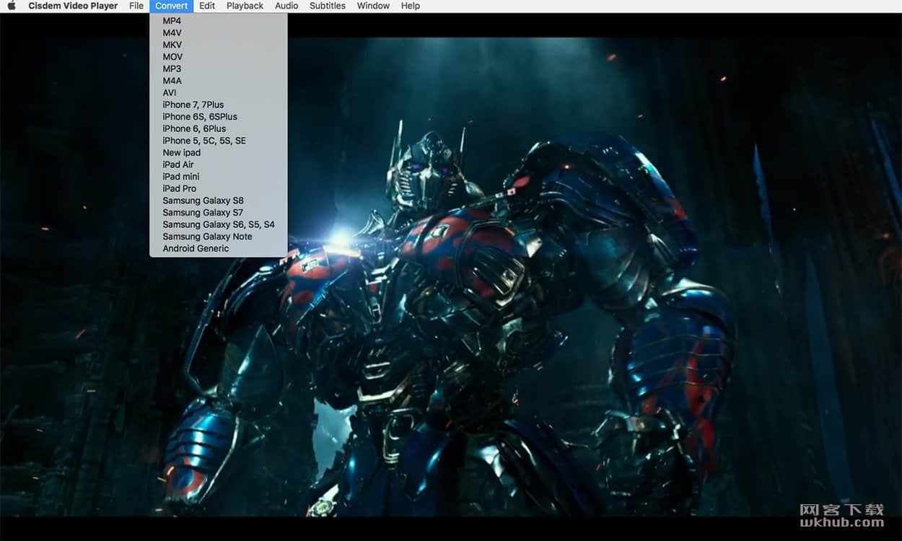Select Samsung Galaxy S8 preset
Image resolution: width=902 pixels, height=541 pixels.
(218, 201)
